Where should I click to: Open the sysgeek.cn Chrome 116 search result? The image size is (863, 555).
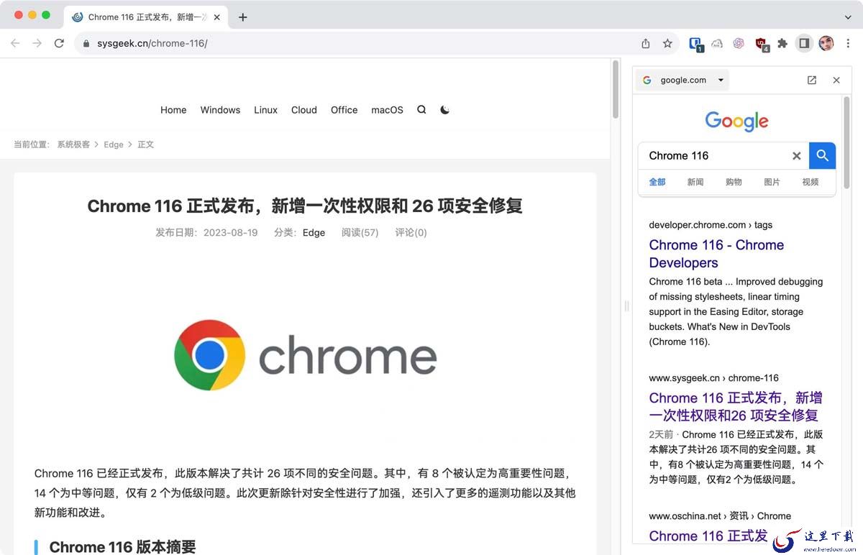pyautogui.click(x=736, y=406)
